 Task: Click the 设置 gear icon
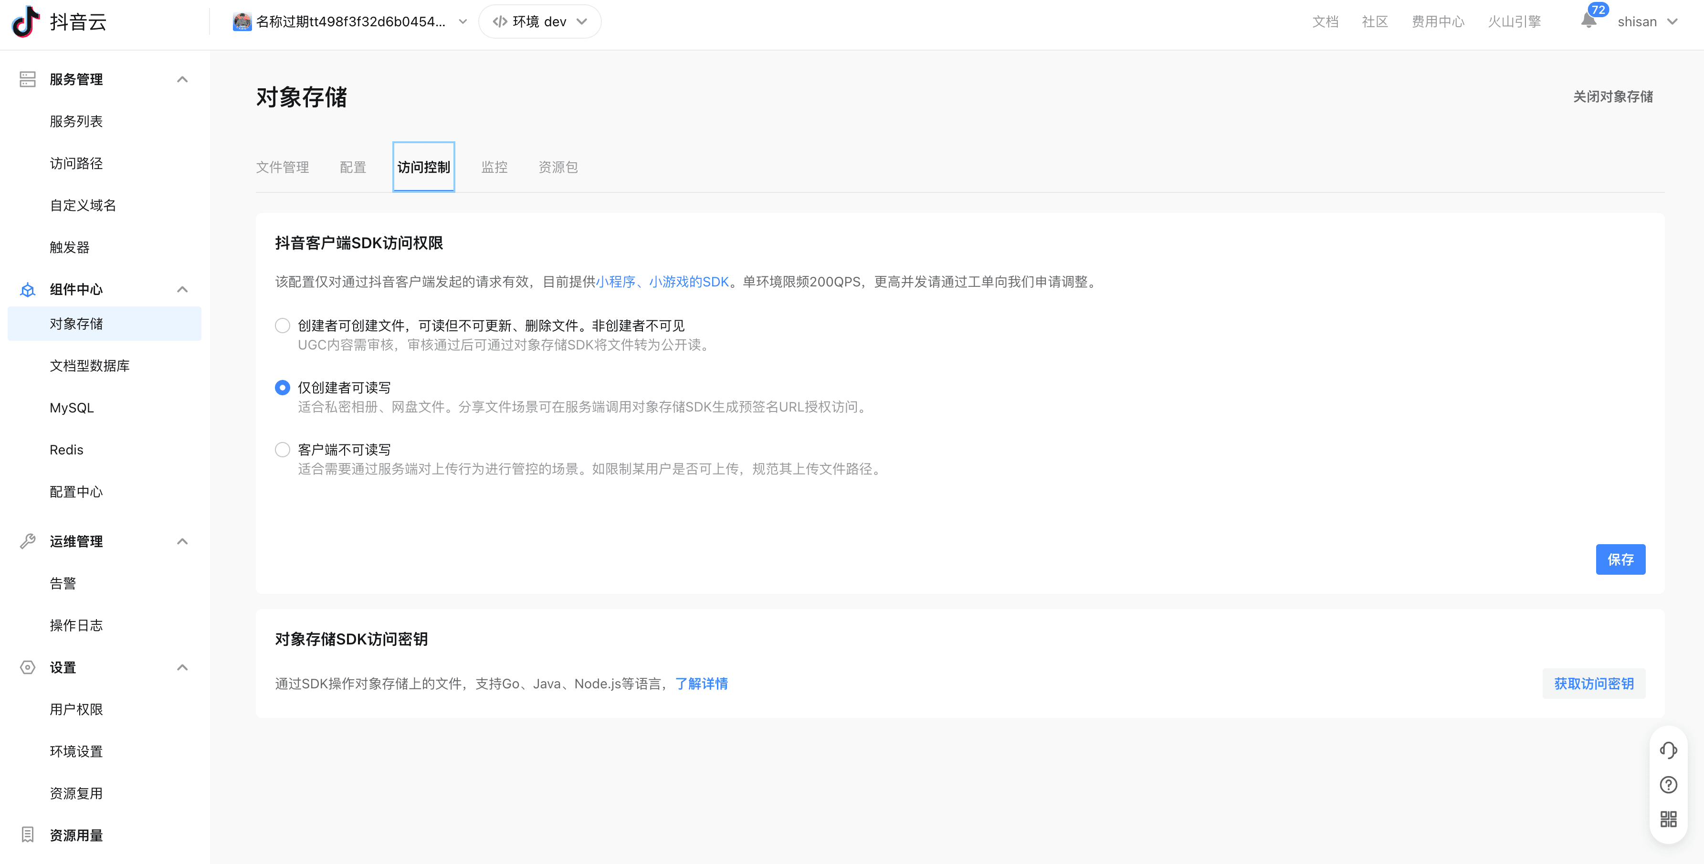(27, 667)
